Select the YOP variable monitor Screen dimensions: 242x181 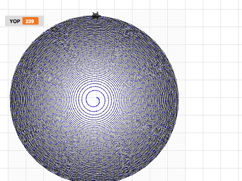24,21
